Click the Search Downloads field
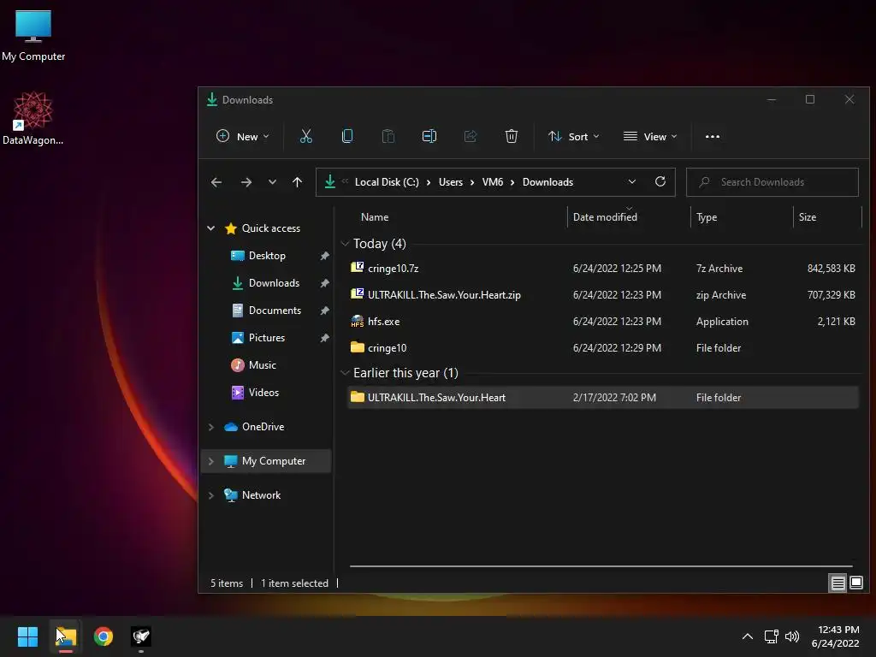Screen dimensions: 876x657 pyautogui.click(x=772, y=182)
